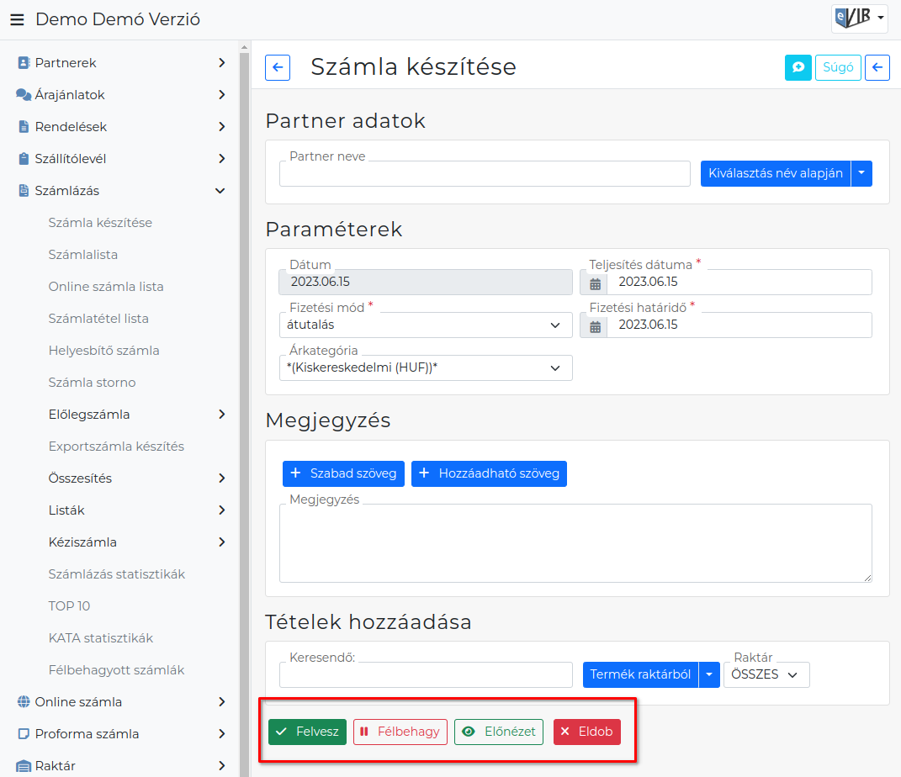Click the Partner neve input field

pyautogui.click(x=485, y=174)
